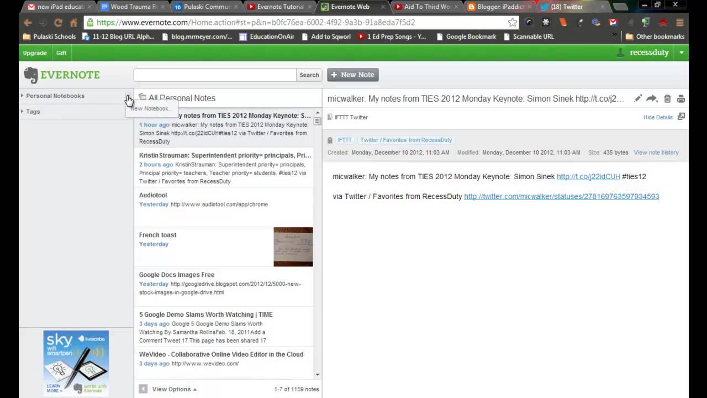This screenshot has height=398, width=707.
Task: Open the t.co/j22idCUH link in note
Action: point(588,177)
